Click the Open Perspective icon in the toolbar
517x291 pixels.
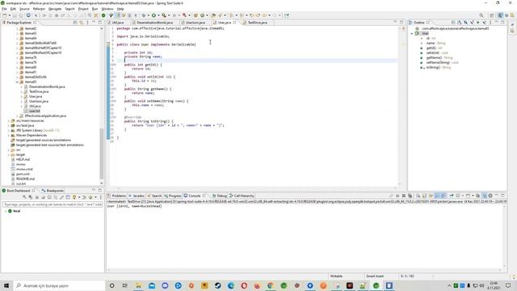[492, 15]
